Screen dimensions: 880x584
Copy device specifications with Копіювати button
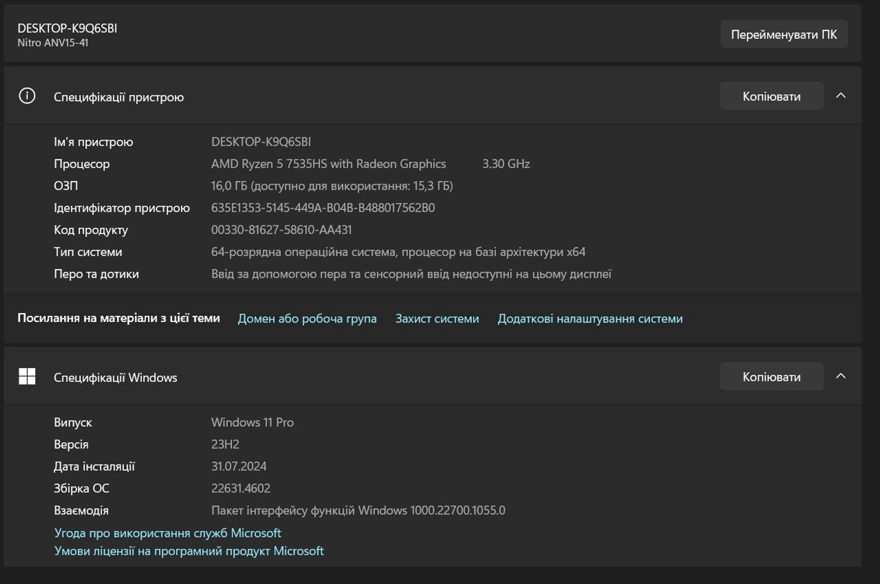[771, 96]
